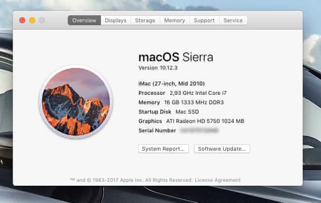
Task: Click the 16 GB 1333 MHz DDR3 value
Action: [x=194, y=102]
